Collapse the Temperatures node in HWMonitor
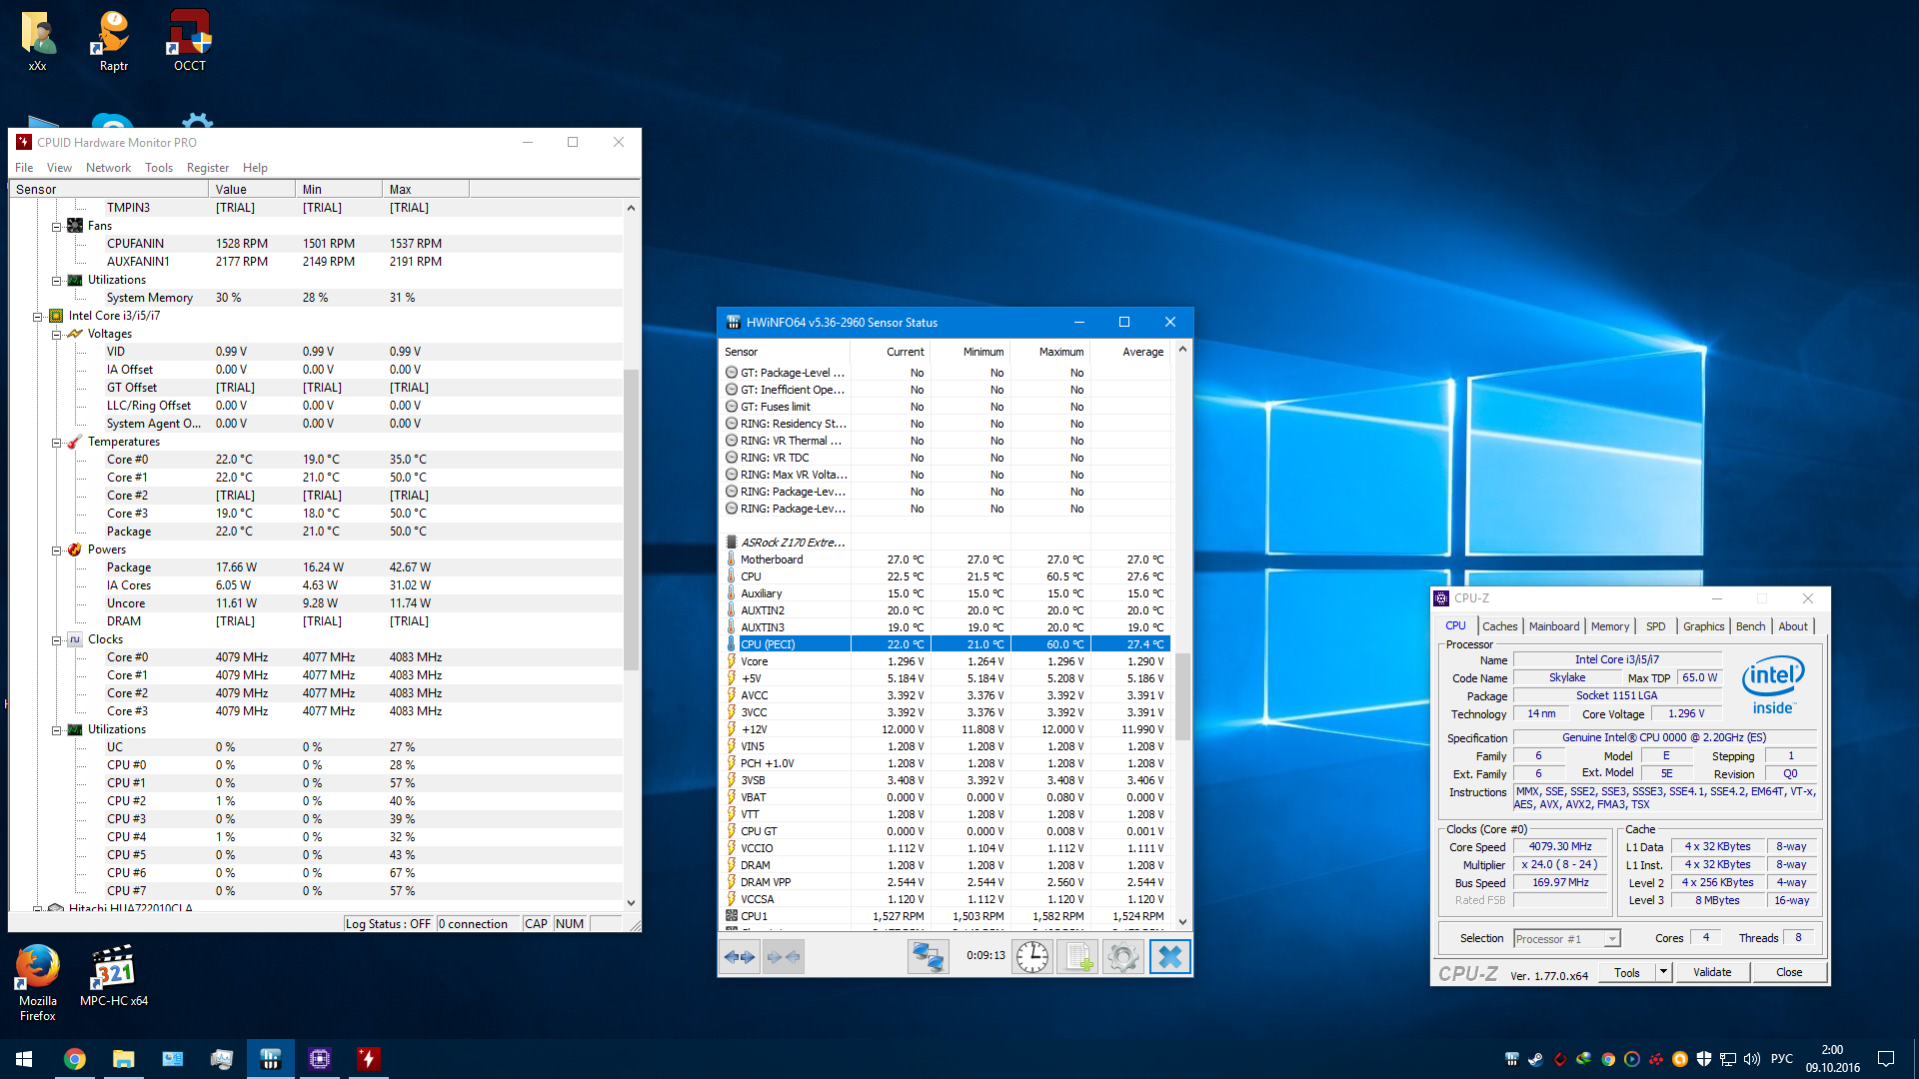 pyautogui.click(x=57, y=443)
